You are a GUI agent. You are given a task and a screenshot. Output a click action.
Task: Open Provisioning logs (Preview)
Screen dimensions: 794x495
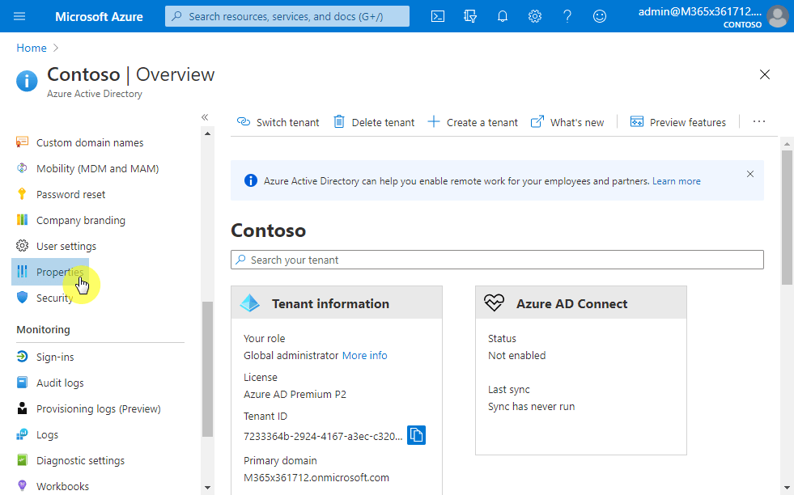point(100,408)
